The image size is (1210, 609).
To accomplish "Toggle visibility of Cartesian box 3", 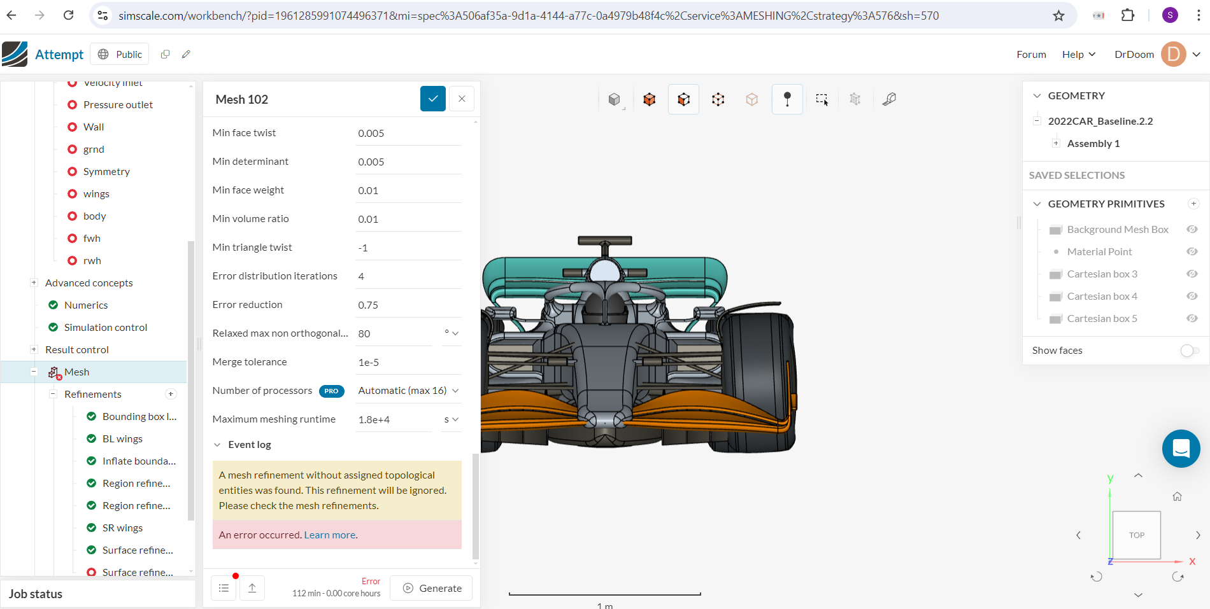I will click(1192, 274).
